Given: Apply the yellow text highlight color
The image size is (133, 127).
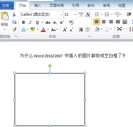Looking at the screenshot, I should click(33, 30).
